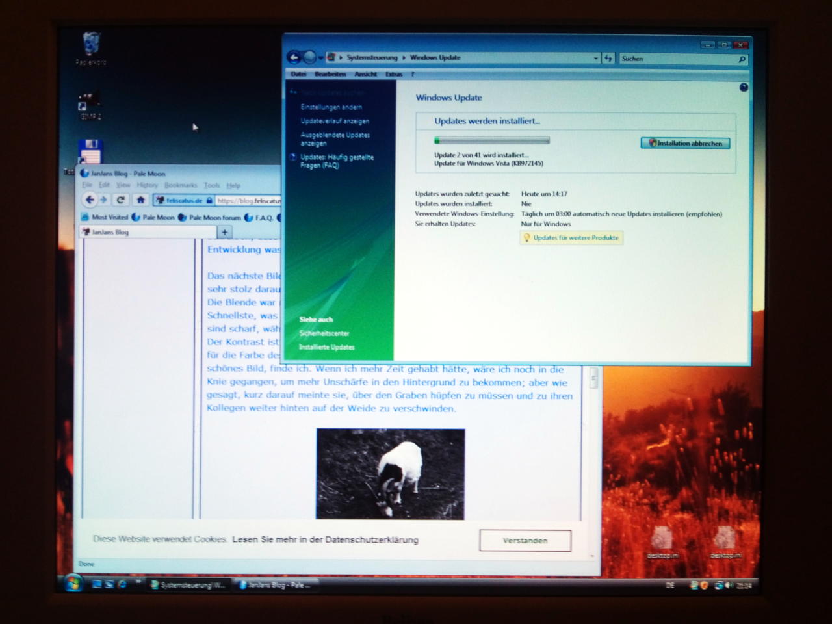Open Pale Moon Bookmarks menu
Viewport: 832px width, 624px height.
click(x=181, y=185)
